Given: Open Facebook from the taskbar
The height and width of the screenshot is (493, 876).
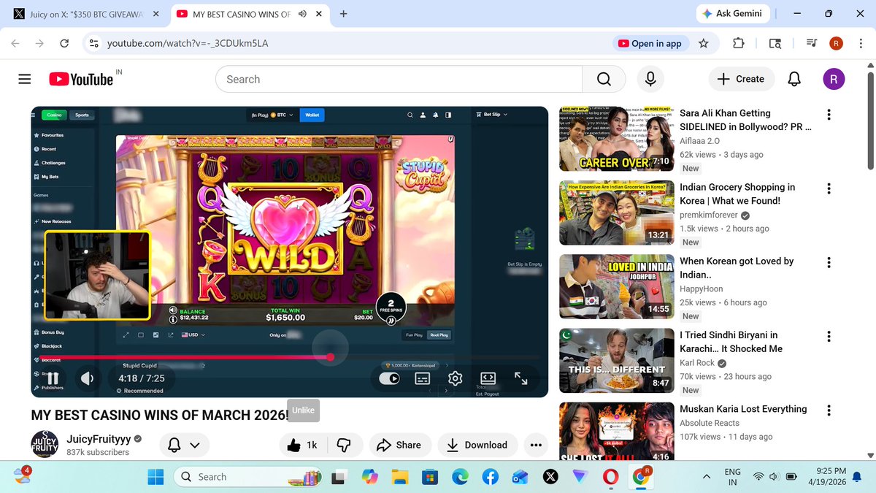Looking at the screenshot, I should [491, 477].
